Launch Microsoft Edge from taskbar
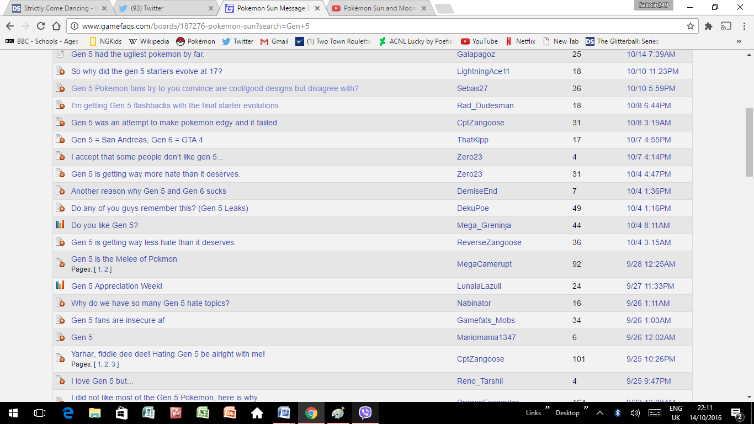 (68, 413)
